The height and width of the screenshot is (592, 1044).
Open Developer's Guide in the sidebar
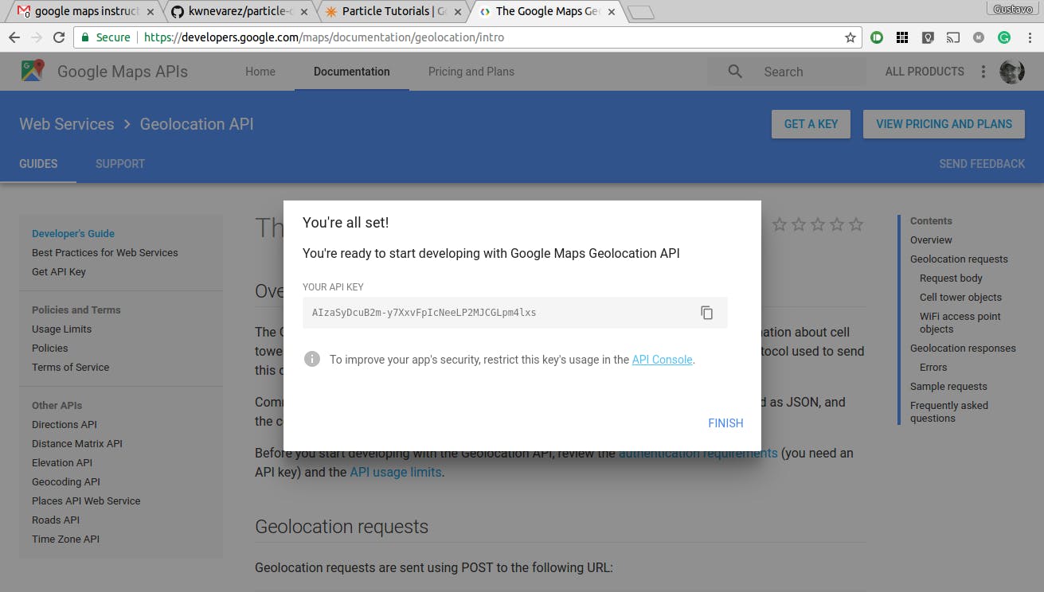pyautogui.click(x=73, y=234)
